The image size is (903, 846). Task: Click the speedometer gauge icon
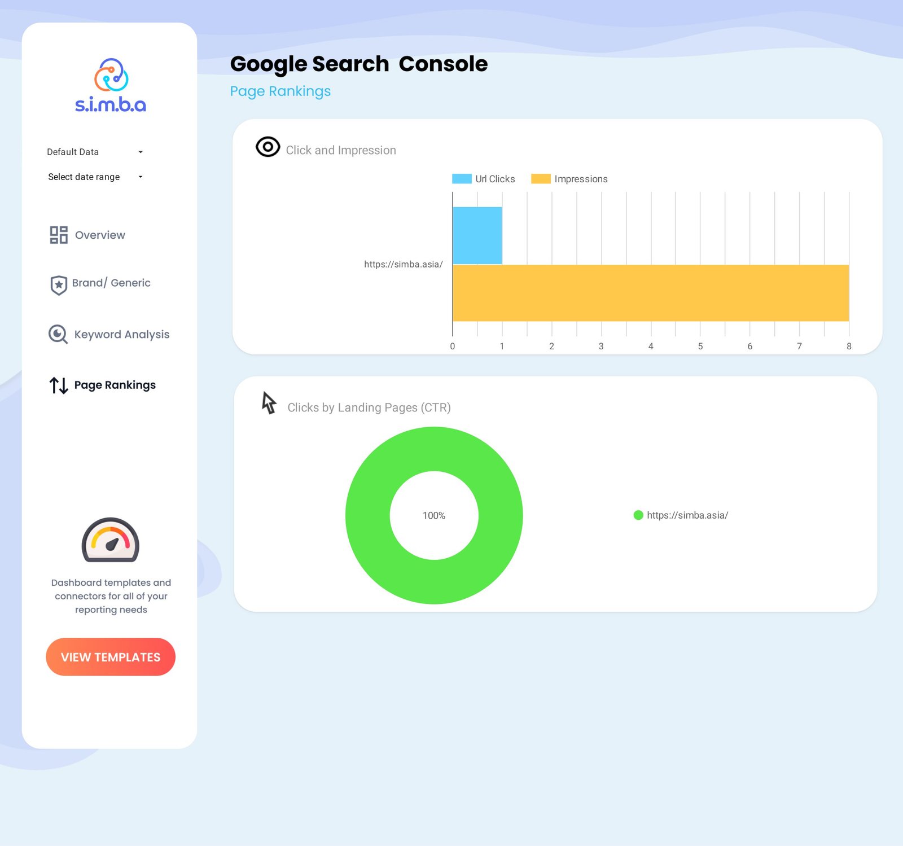[111, 540]
